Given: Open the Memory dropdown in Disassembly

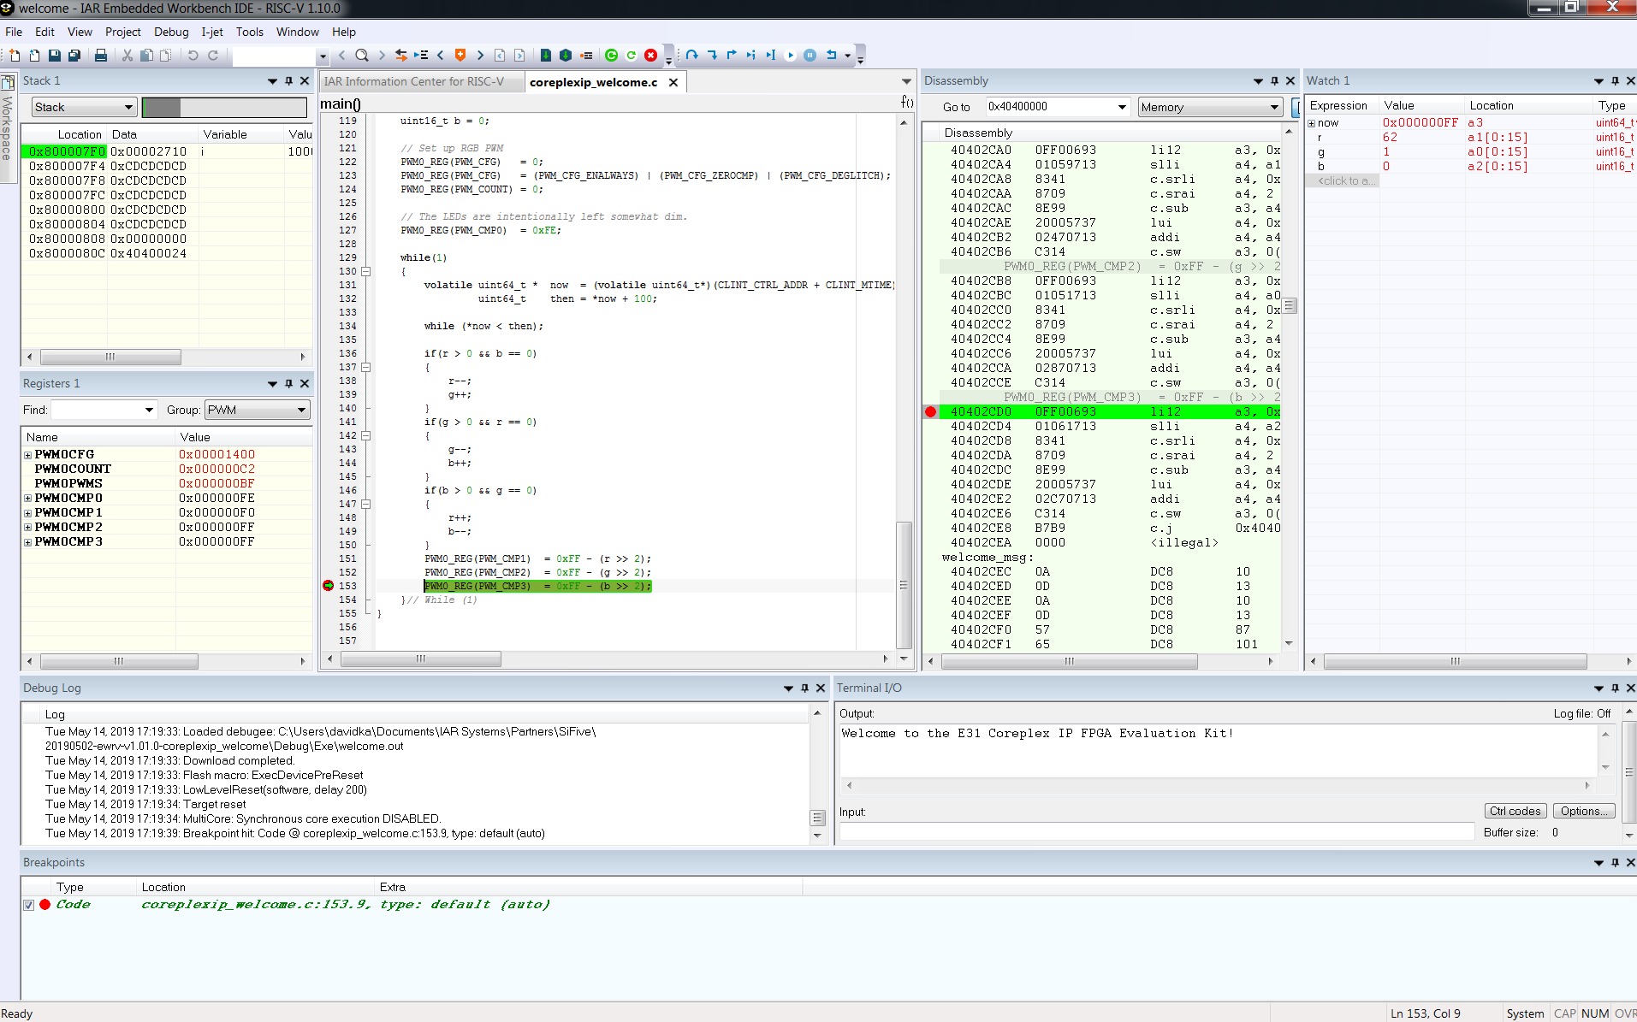Looking at the screenshot, I should click(x=1208, y=107).
